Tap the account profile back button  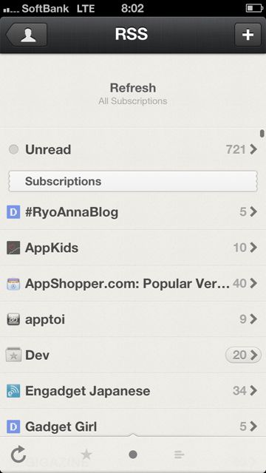(27, 35)
